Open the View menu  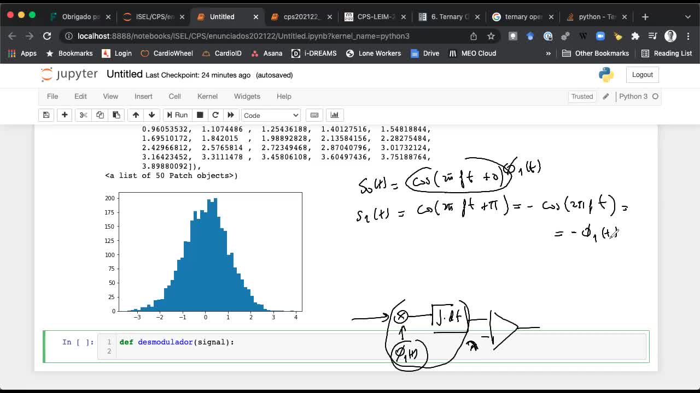110,96
